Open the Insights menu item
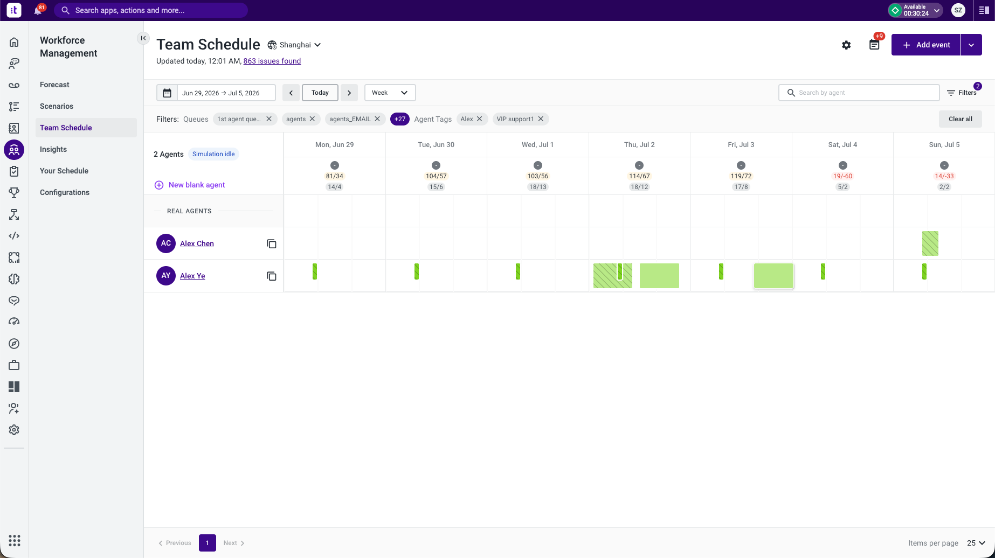 [53, 149]
